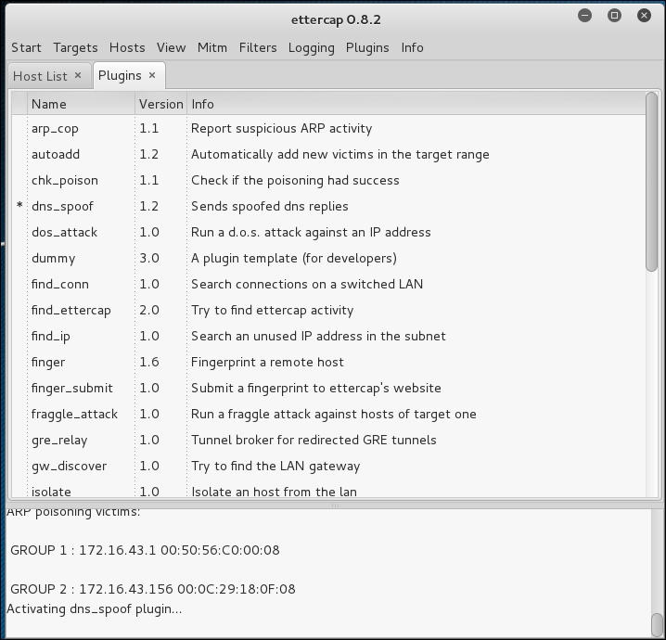Select the find_conn plugin row
This screenshot has width=666, height=640.
point(328,284)
